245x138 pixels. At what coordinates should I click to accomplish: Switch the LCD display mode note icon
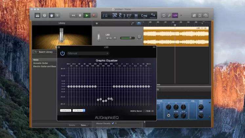tap(105, 15)
